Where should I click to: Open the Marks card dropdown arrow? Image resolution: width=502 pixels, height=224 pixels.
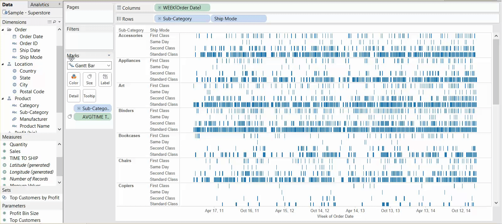pos(109,55)
